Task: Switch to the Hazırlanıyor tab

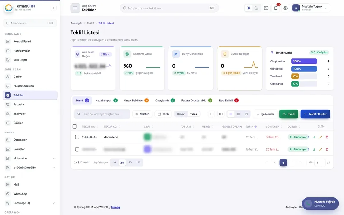Action: point(106,100)
